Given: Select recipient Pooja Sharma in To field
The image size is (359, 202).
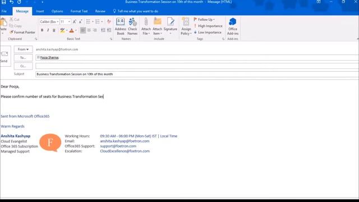Looking at the screenshot, I should 49,57.
